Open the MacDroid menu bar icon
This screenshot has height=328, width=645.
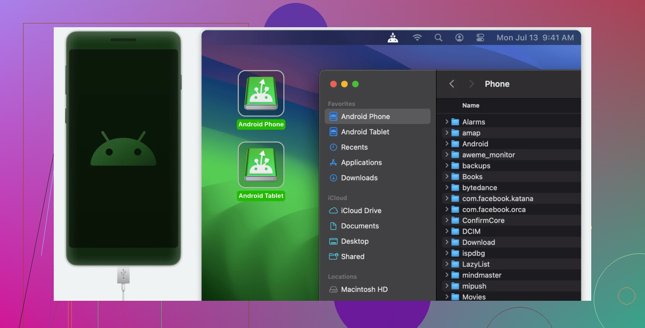(393, 38)
